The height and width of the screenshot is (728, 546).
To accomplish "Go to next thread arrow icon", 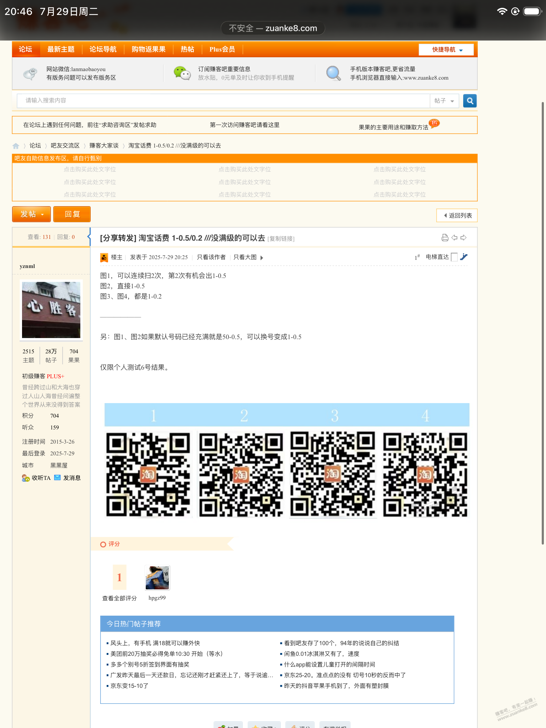I will (x=464, y=238).
